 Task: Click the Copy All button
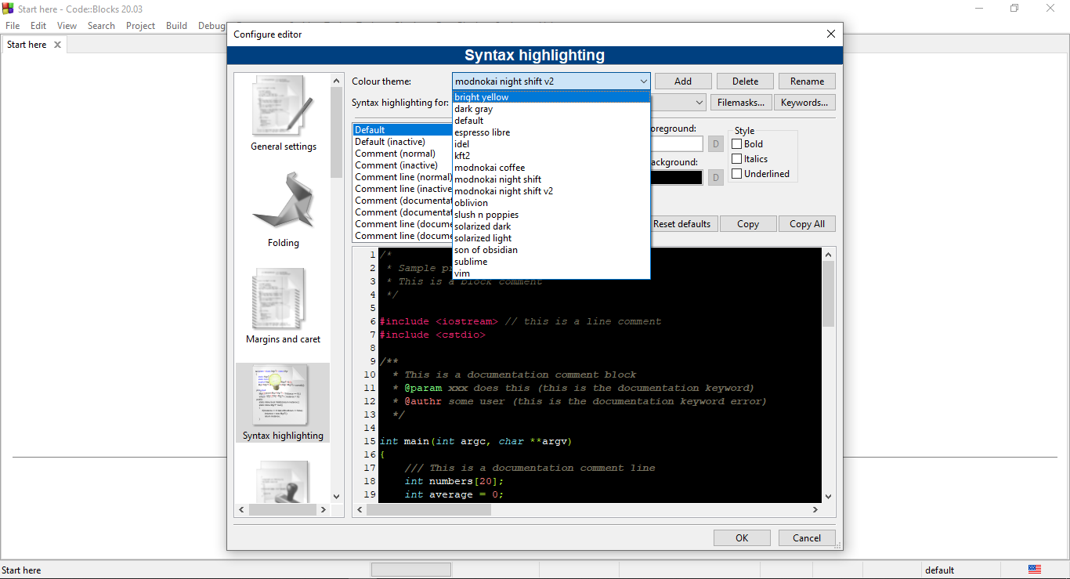pos(807,224)
